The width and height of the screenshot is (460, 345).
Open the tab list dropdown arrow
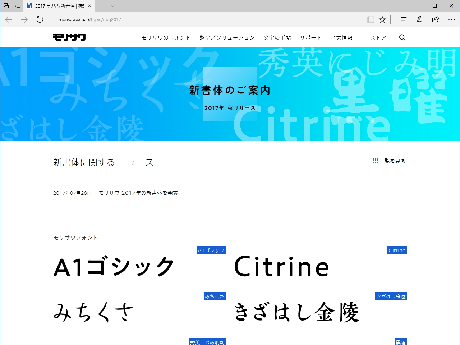tap(112, 6)
